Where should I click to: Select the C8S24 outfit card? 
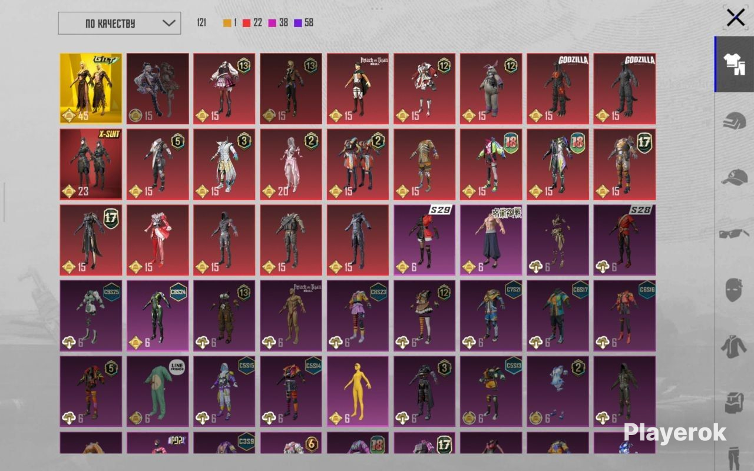coord(158,316)
